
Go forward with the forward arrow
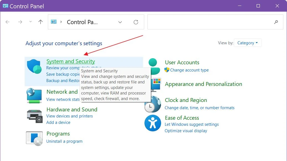click(x=20, y=22)
